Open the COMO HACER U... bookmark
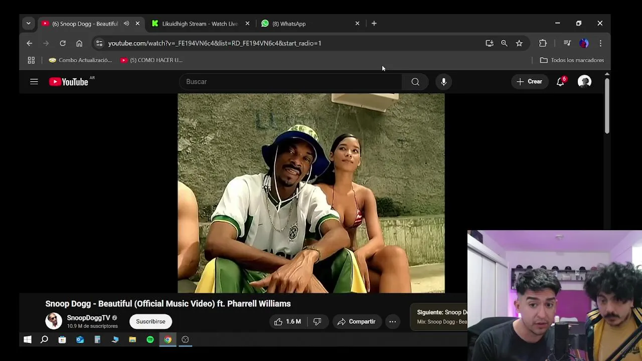The width and height of the screenshot is (642, 361). click(x=151, y=60)
